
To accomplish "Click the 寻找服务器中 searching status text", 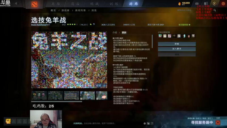I will point(202,123).
